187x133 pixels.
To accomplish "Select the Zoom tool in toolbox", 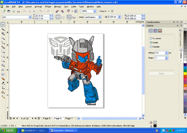I will click(x=3, y=38).
